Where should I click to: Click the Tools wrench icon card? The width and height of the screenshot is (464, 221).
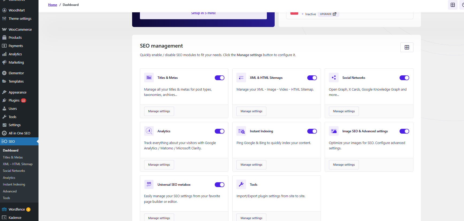coord(241,184)
